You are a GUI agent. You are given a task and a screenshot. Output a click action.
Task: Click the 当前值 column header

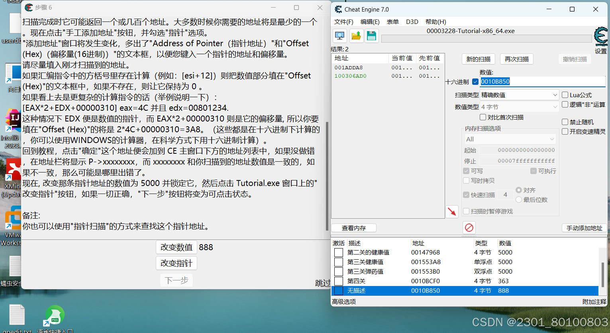coord(402,58)
